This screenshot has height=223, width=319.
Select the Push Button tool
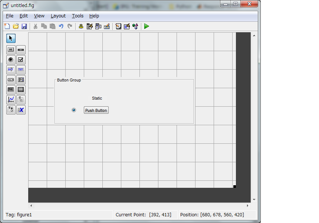point(11,49)
